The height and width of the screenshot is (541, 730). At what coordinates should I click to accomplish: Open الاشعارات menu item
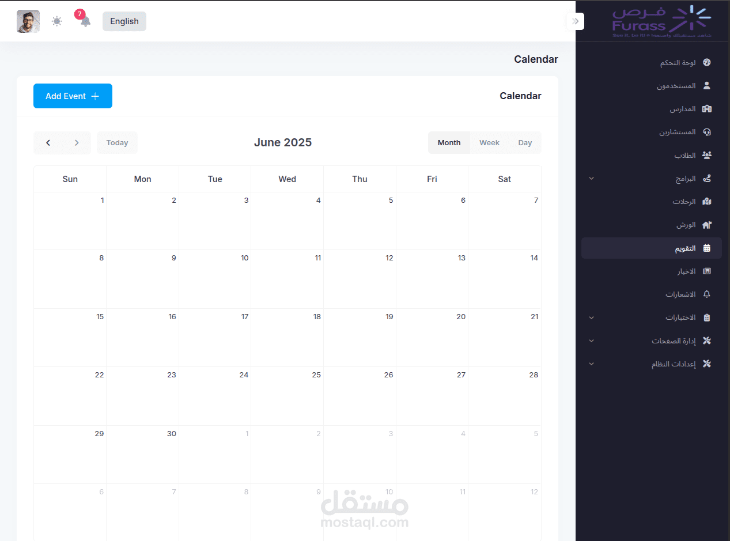pyautogui.click(x=651, y=294)
